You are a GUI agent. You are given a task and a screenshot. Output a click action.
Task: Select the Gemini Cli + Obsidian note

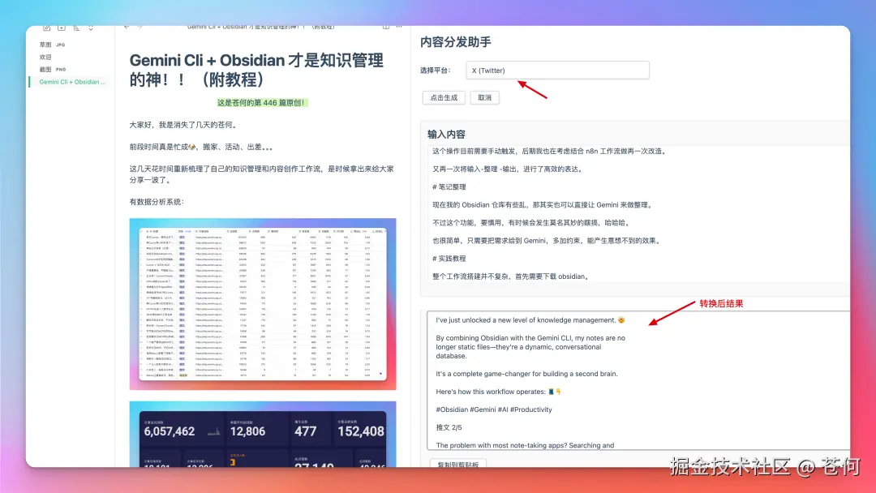tap(69, 82)
